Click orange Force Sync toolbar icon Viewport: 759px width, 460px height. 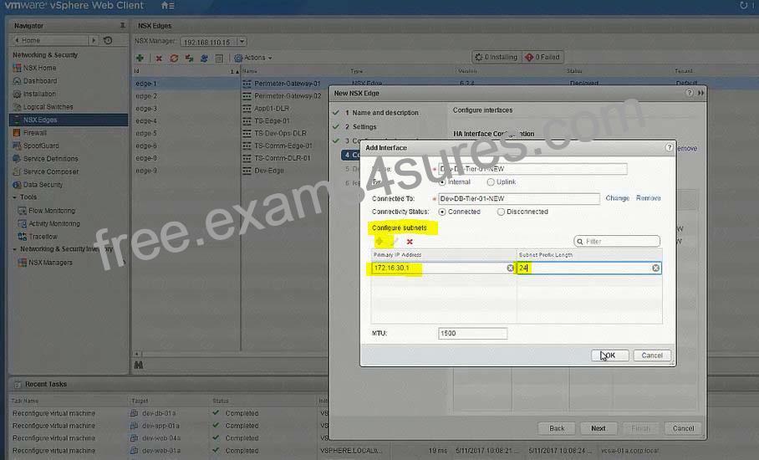click(174, 58)
